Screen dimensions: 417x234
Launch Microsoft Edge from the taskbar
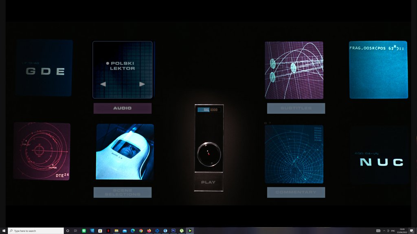pyautogui.click(x=133, y=231)
